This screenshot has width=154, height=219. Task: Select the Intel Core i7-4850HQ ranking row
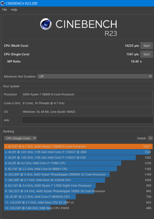point(78,197)
